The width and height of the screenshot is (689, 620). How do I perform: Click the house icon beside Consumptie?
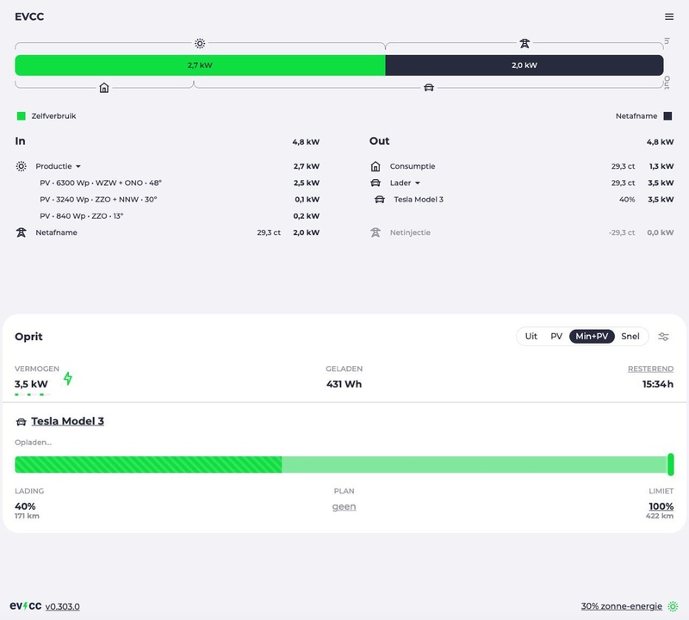(x=376, y=166)
